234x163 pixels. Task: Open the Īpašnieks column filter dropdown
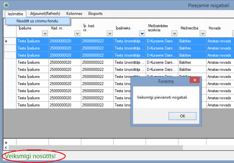point(142,33)
